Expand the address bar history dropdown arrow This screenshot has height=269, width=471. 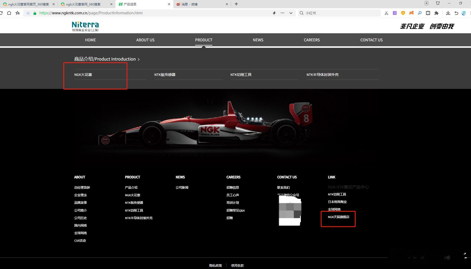tap(291, 13)
